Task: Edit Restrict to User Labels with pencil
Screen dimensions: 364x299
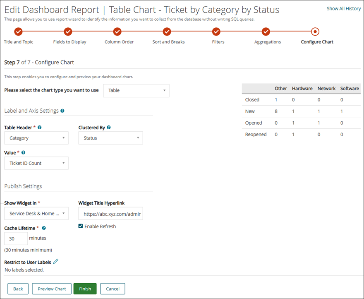Action: click(x=56, y=261)
